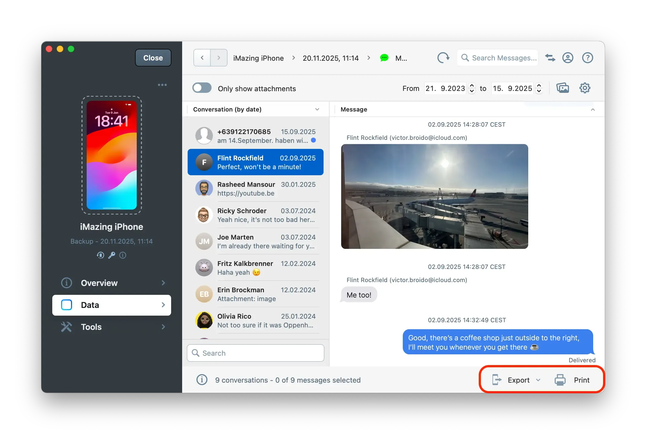646x434 pixels.
Task: Open device info via the circled i icon
Action: coord(123,255)
